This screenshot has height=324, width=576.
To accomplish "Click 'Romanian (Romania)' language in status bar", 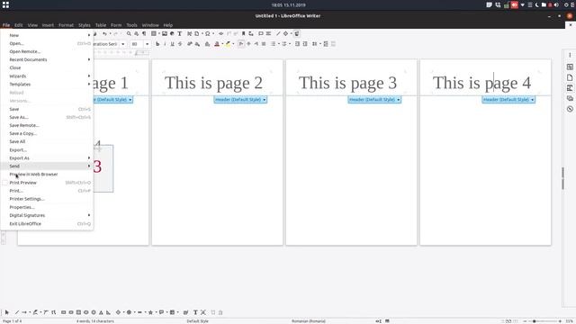I will [309, 321].
